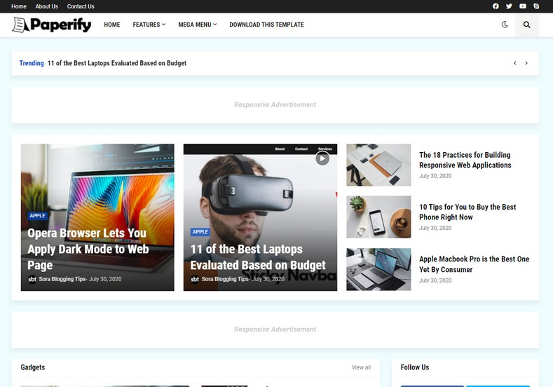
Task: Open the Facebook social icon in top bar
Action: coord(496,6)
